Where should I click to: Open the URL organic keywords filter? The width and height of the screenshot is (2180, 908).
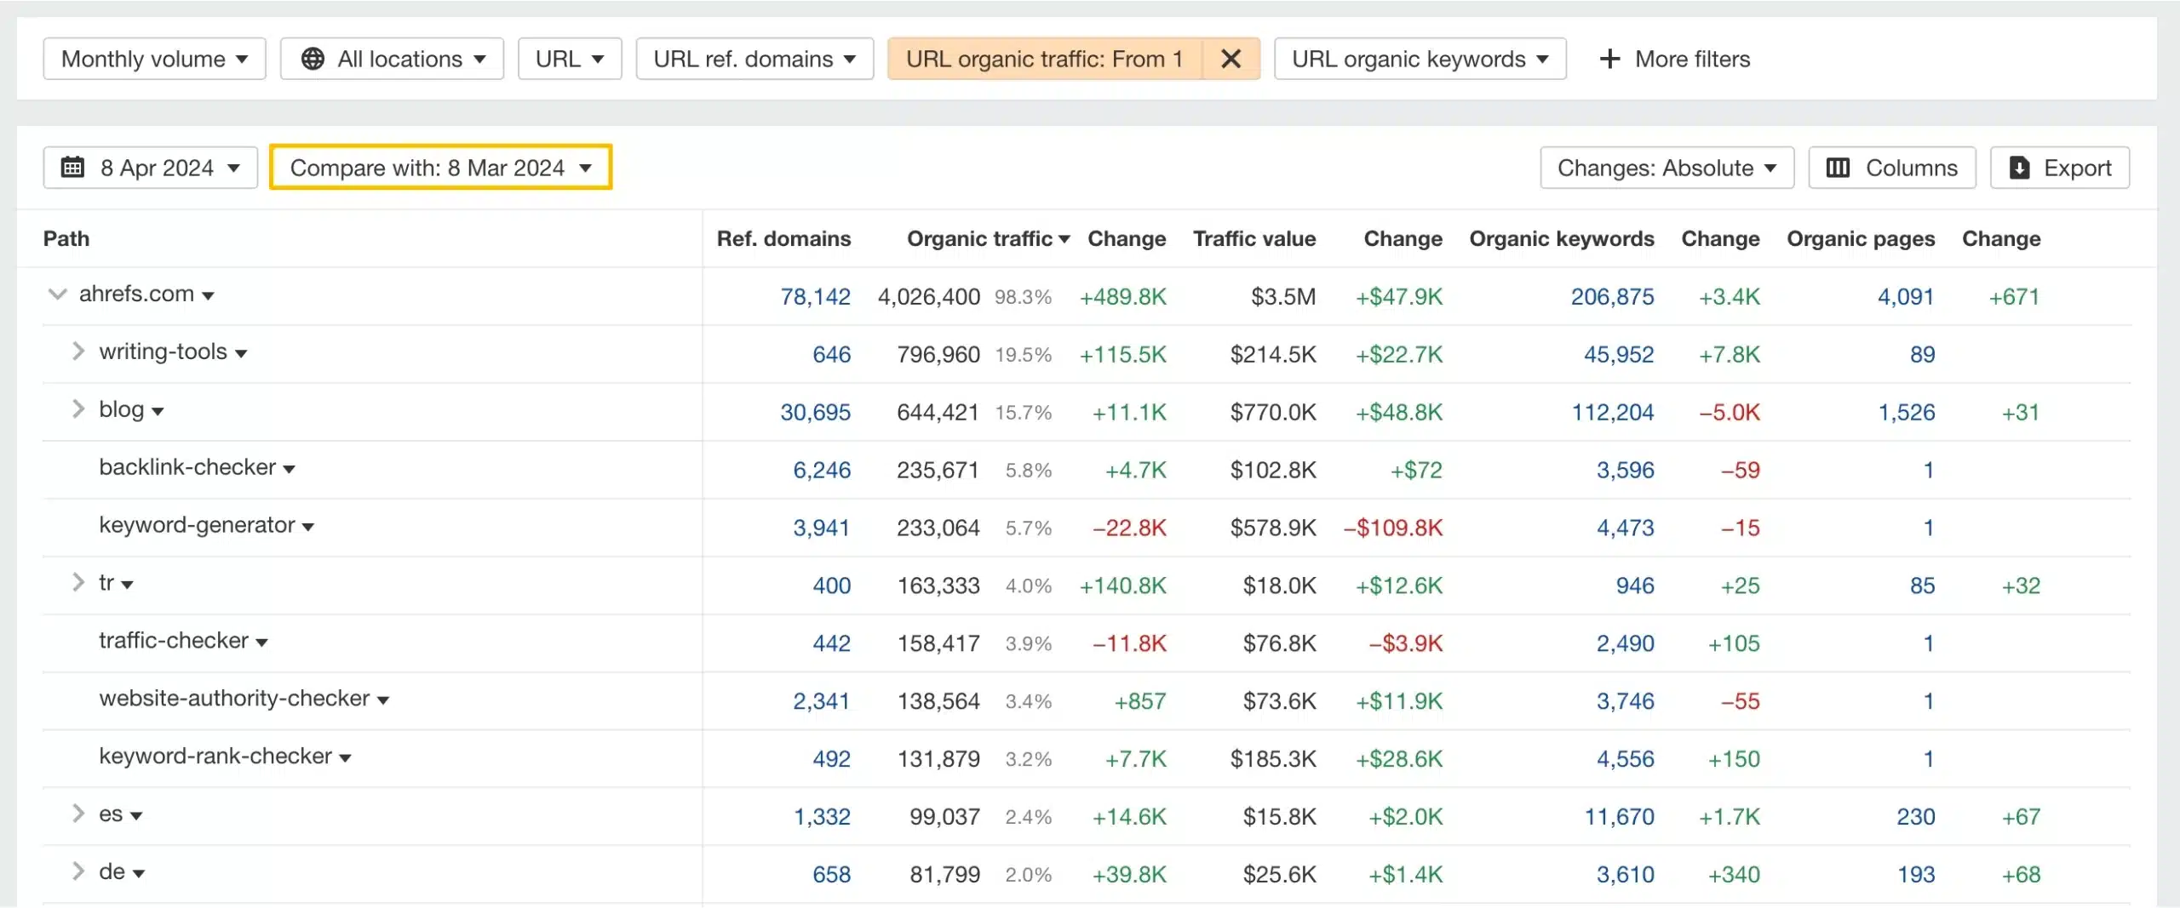coord(1420,59)
